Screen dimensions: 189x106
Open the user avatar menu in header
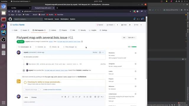142,19
